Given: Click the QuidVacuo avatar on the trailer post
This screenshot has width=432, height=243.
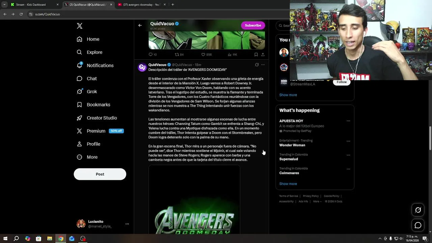Looking at the screenshot, I should point(142,67).
